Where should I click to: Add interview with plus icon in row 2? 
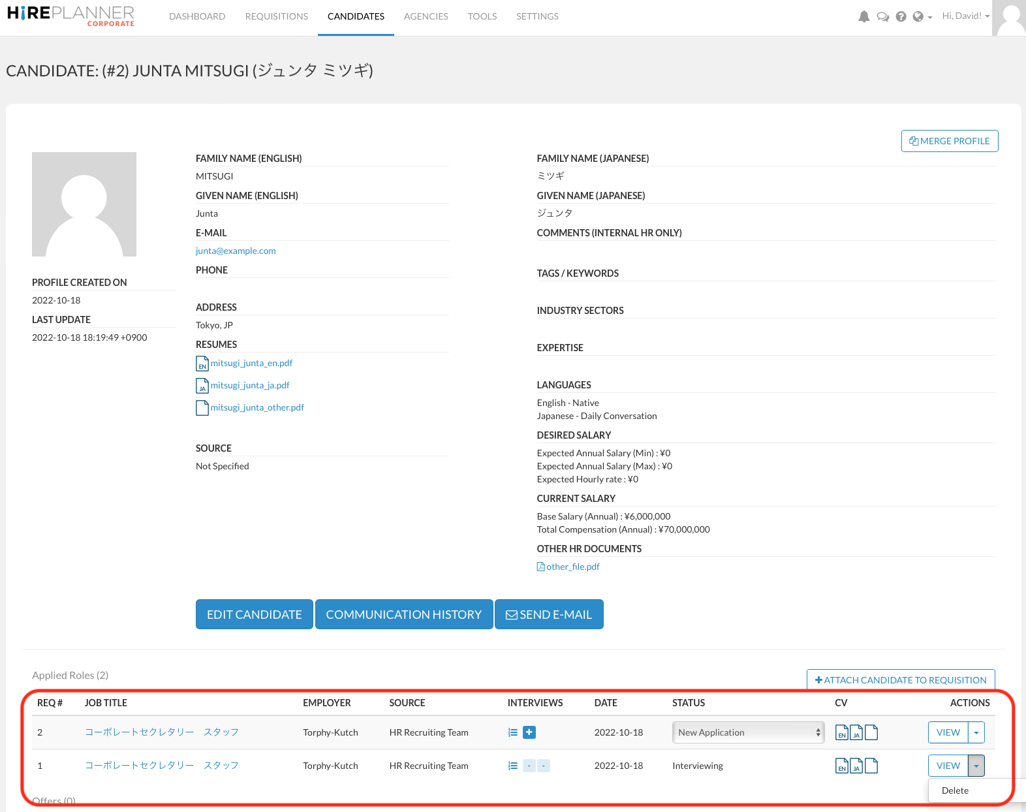click(x=529, y=732)
